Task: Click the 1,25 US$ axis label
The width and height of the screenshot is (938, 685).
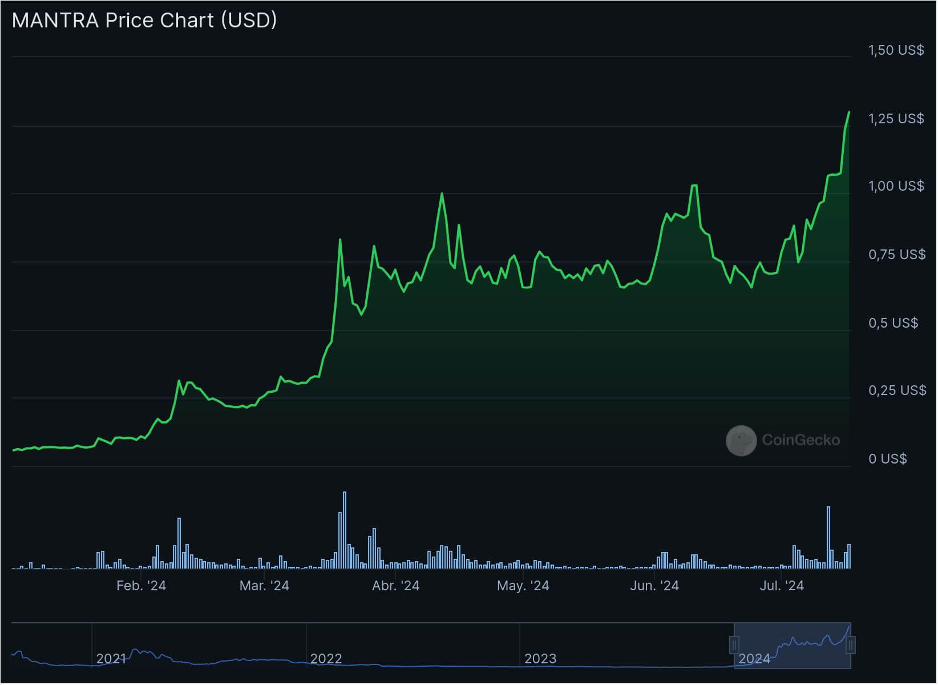Action: (896, 119)
